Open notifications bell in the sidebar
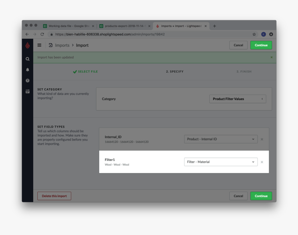298x235 pixels. (x=28, y=70)
